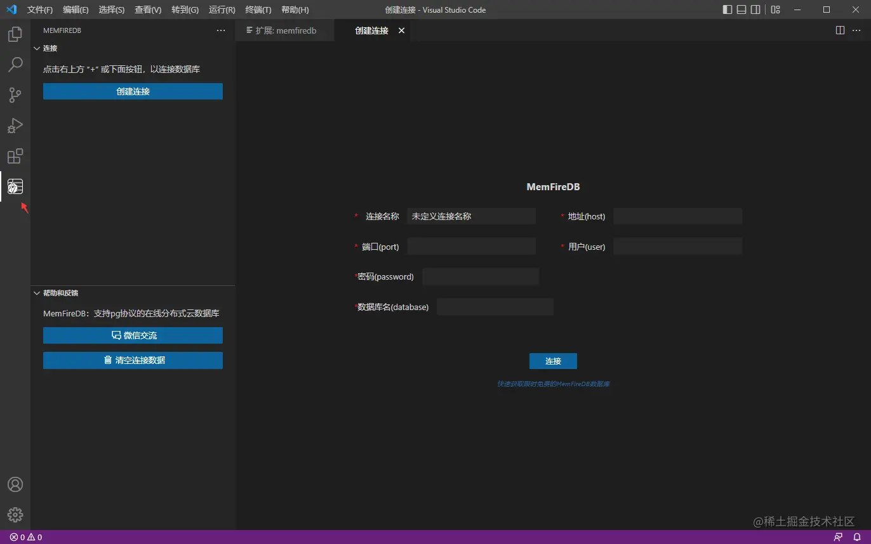This screenshot has width=871, height=544.
Task: Open the 终端(T) menu
Action: pyautogui.click(x=258, y=10)
